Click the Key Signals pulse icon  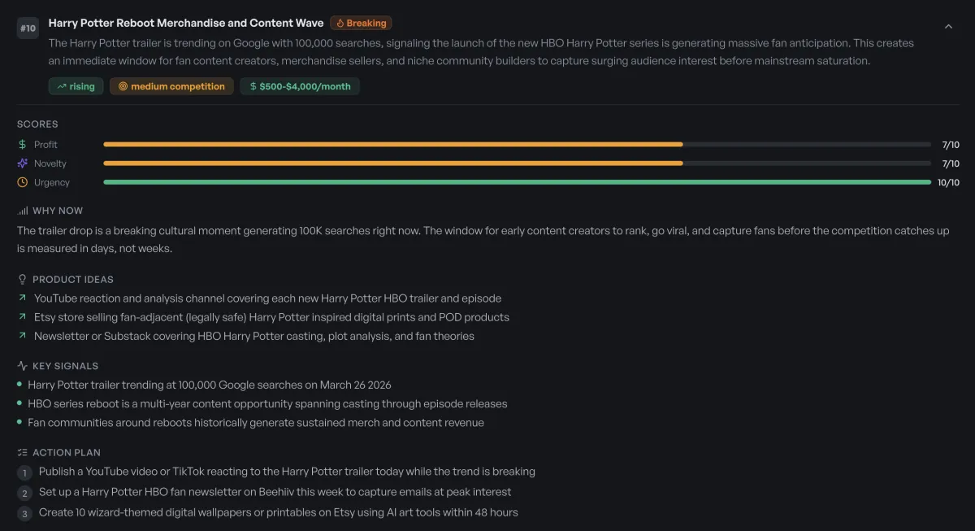pyautogui.click(x=23, y=366)
